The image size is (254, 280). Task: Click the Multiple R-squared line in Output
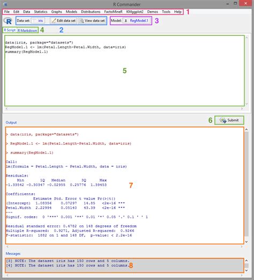[x=70, y=231]
